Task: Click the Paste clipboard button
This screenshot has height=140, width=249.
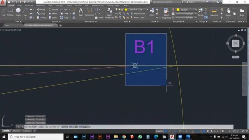Action: 228,12
